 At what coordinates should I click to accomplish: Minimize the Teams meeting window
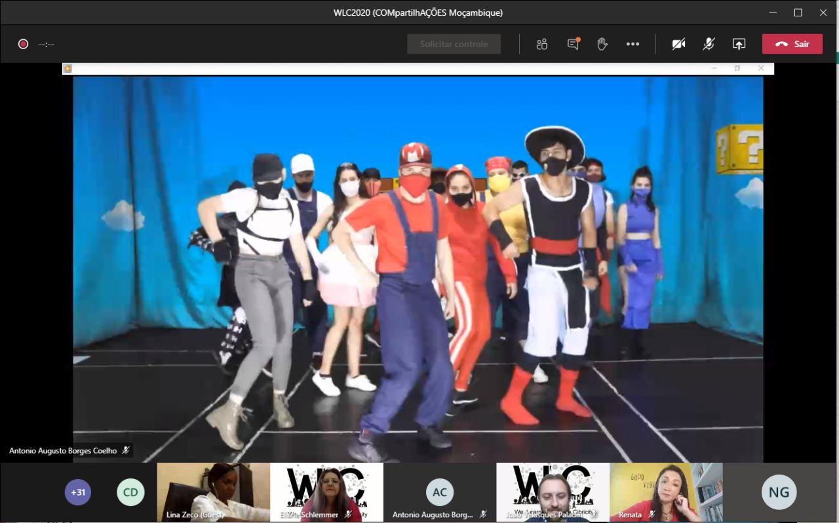click(773, 12)
